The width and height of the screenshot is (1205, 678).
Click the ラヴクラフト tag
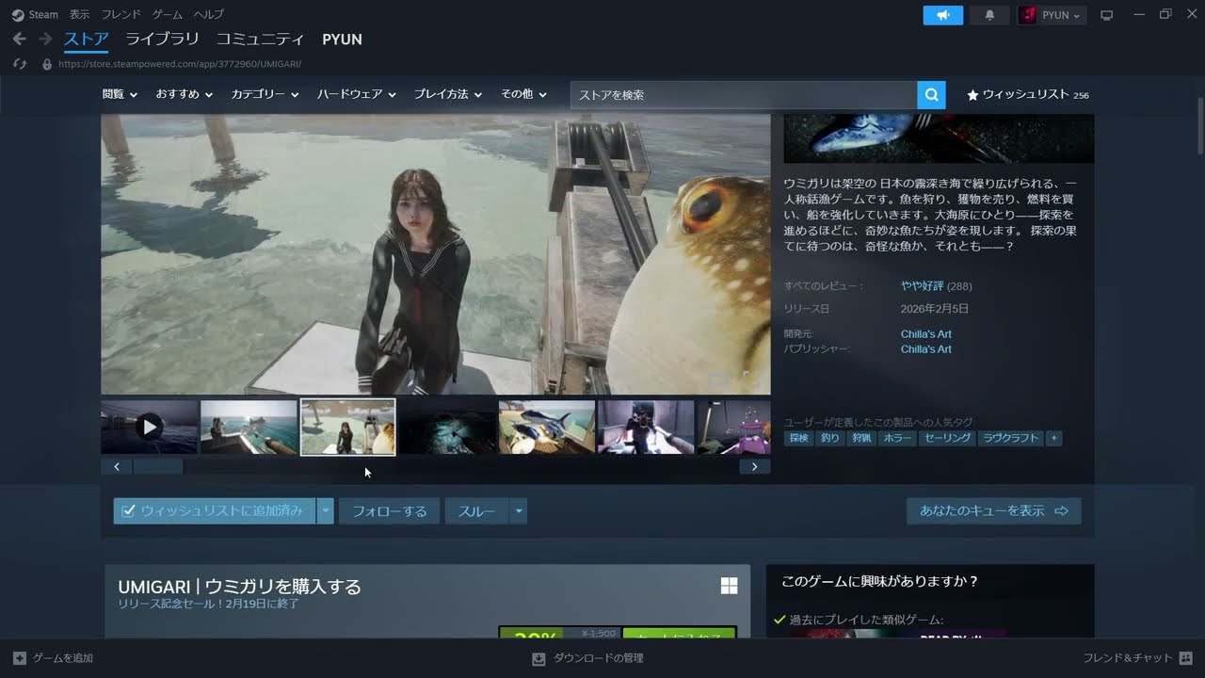click(1010, 438)
